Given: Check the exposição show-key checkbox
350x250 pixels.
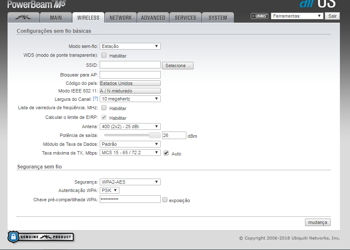Looking at the screenshot, I should (165, 200).
